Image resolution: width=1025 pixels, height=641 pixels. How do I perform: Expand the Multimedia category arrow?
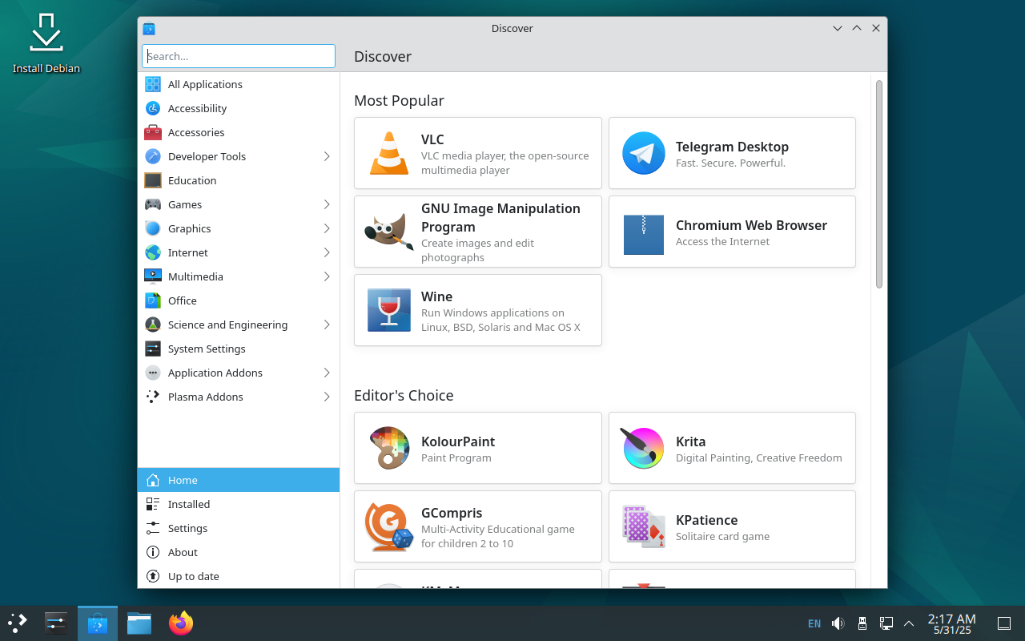pos(327,276)
